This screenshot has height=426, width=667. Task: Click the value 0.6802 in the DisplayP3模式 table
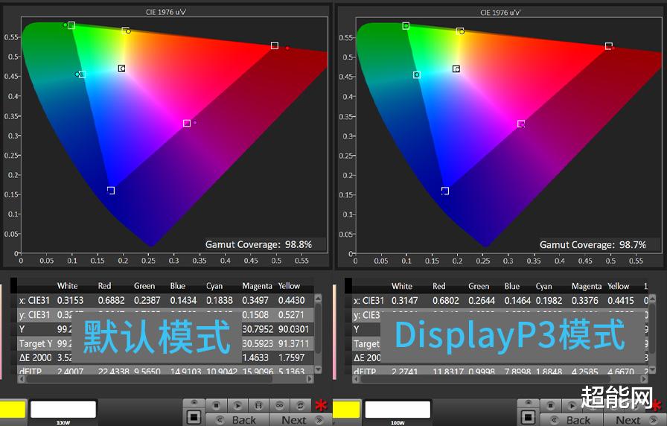point(446,300)
